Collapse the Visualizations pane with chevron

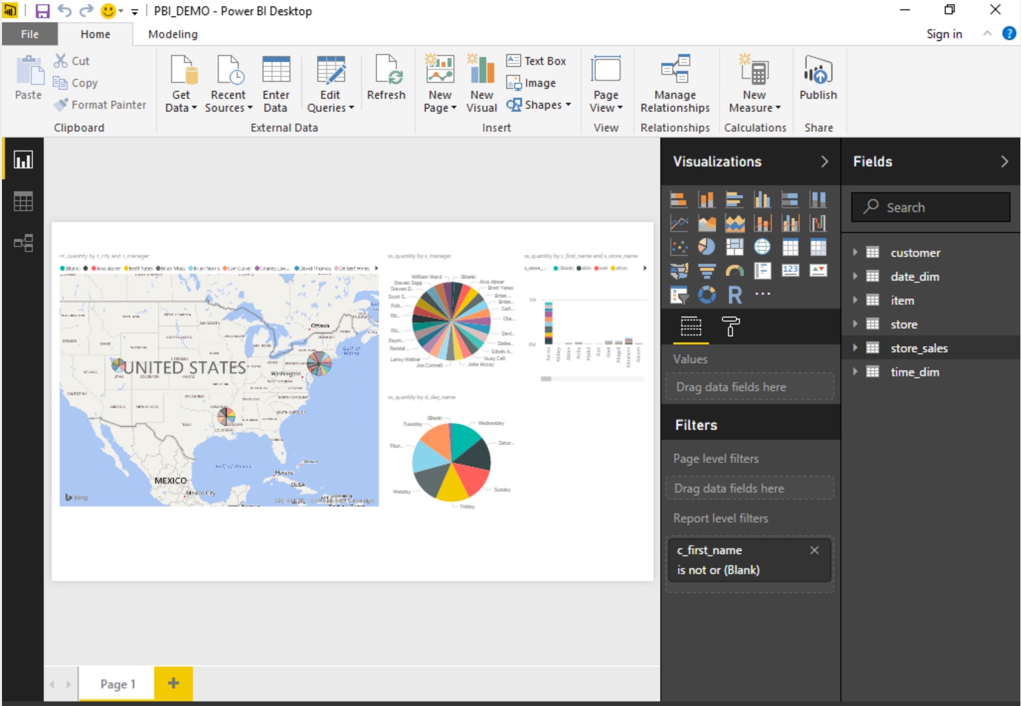pos(824,162)
